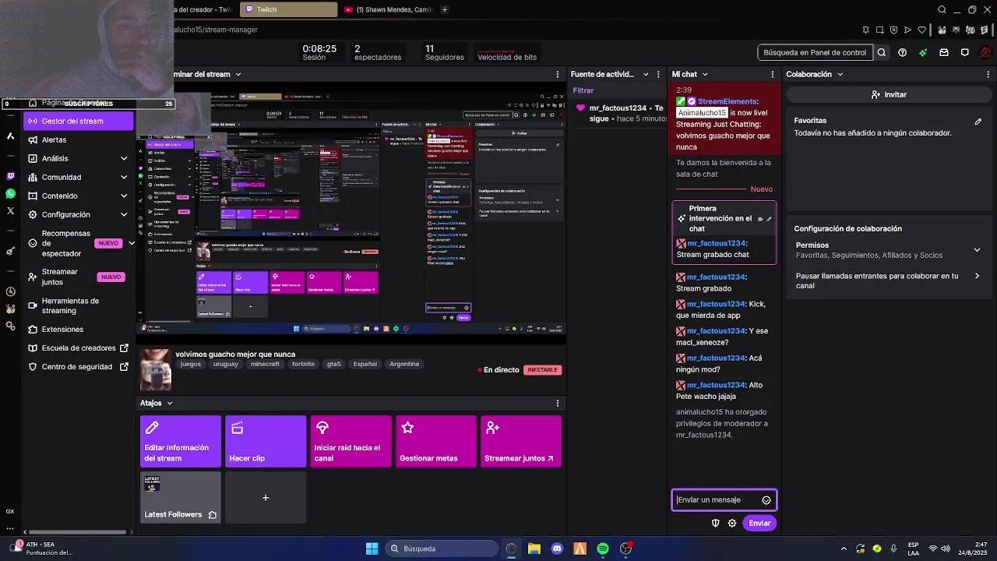Click the green sparkle icon in header
Viewport: 997px width, 561px height.
click(923, 52)
